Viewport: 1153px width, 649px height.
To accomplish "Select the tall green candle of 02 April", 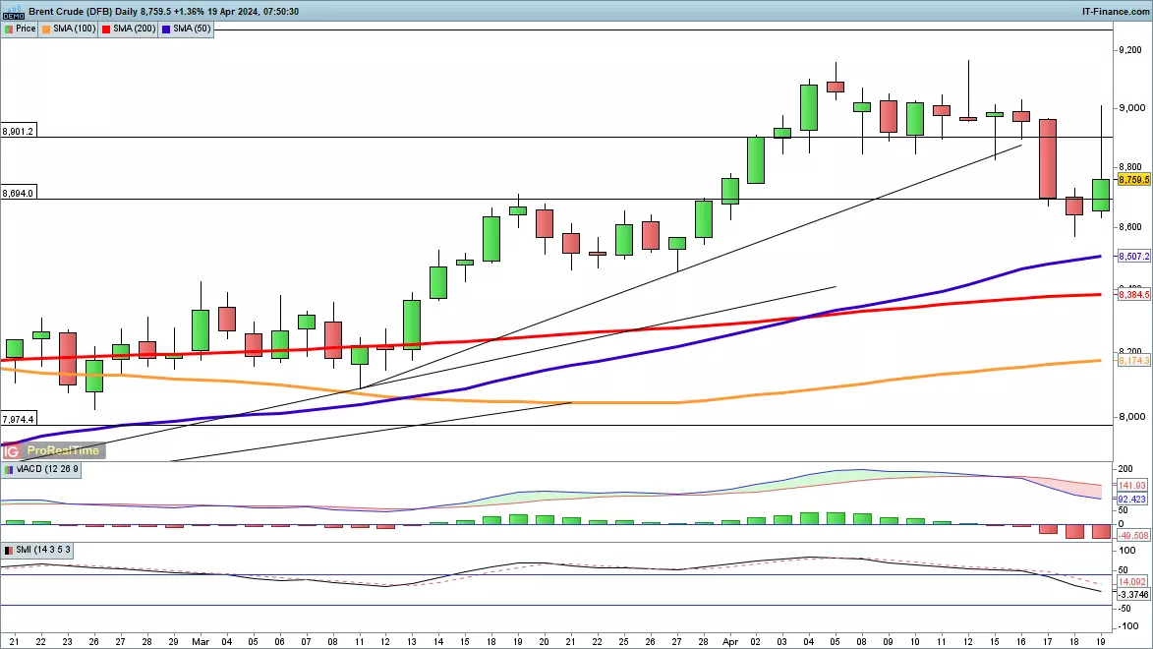I will click(756, 159).
